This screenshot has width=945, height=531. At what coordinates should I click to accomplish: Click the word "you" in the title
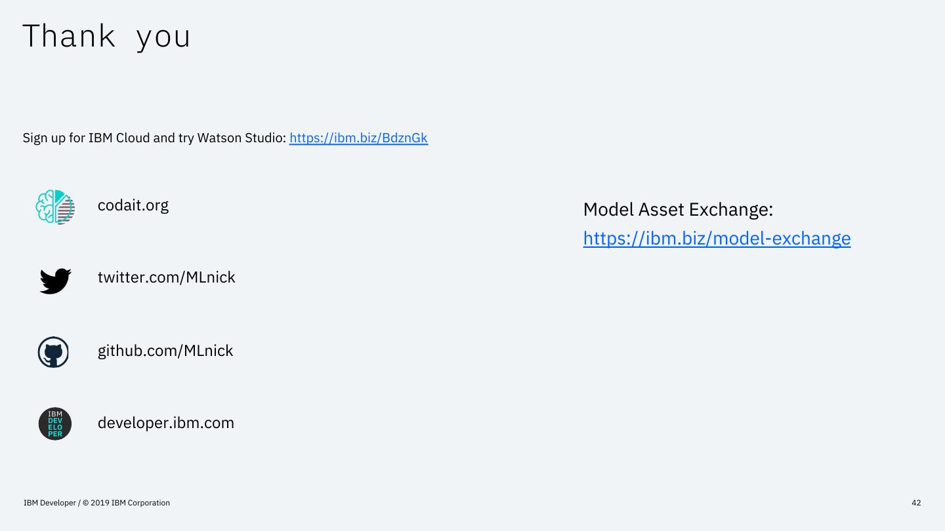163,37
